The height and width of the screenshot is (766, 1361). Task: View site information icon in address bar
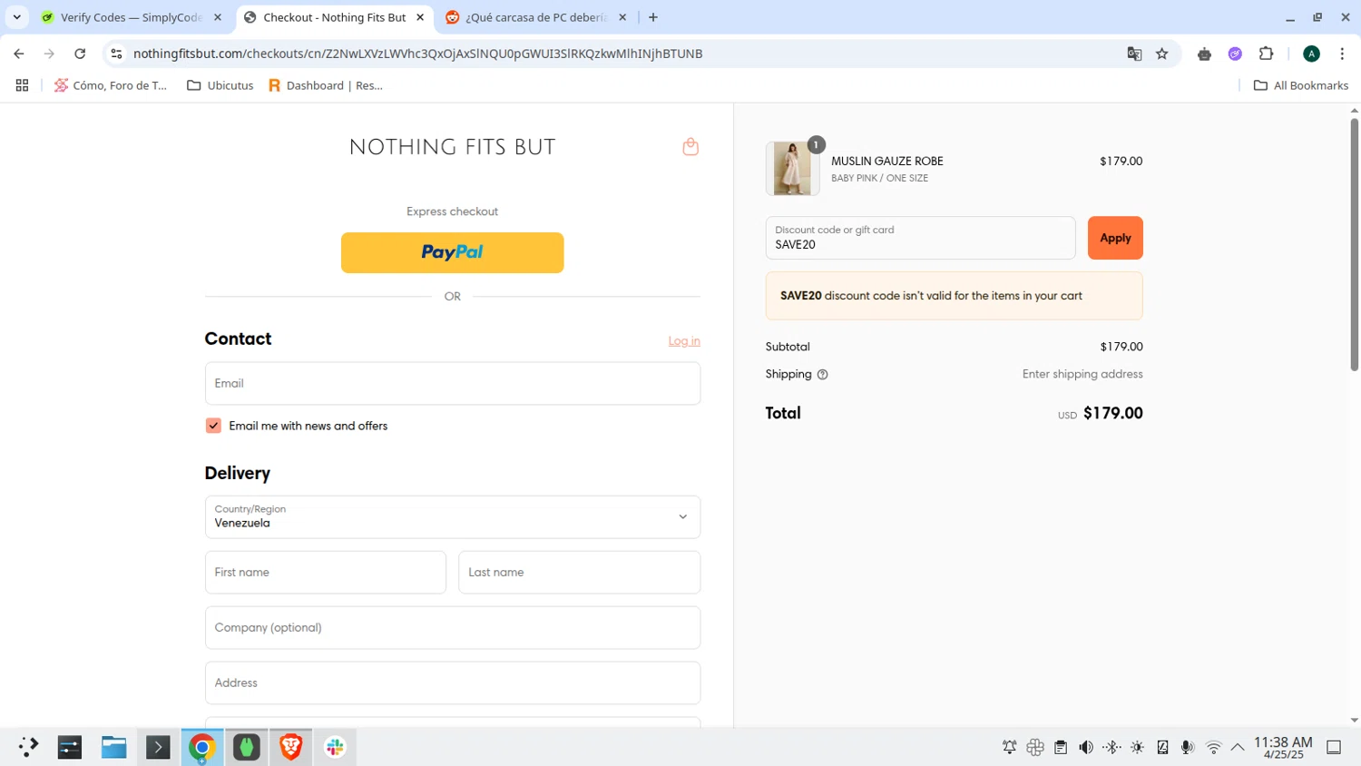point(116,54)
